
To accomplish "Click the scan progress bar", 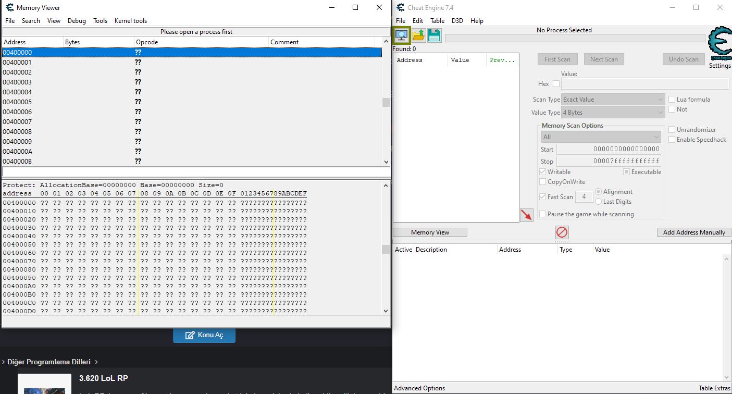I will coord(575,38).
